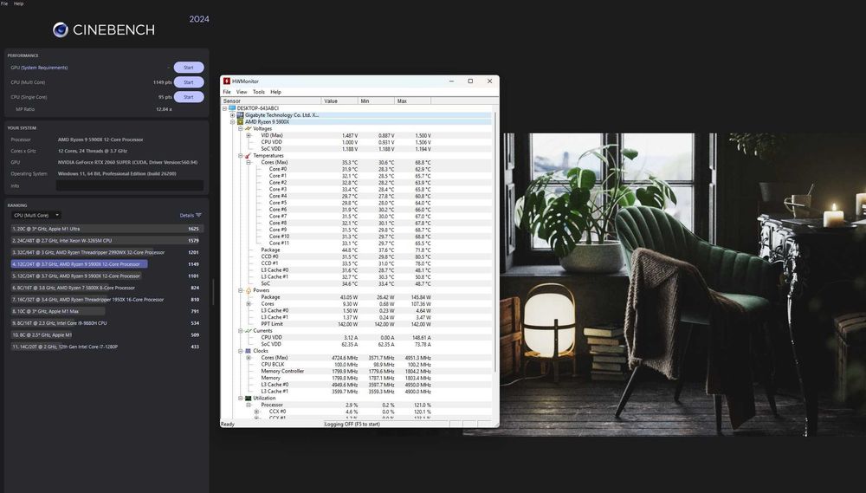Screen dimensions: 866x493
Task: Select the Core #0 temperature row
Action: 357,169
